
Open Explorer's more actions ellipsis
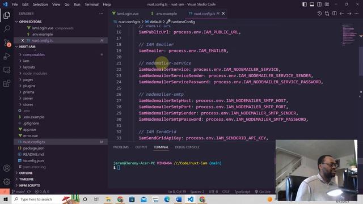(x=101, y=14)
